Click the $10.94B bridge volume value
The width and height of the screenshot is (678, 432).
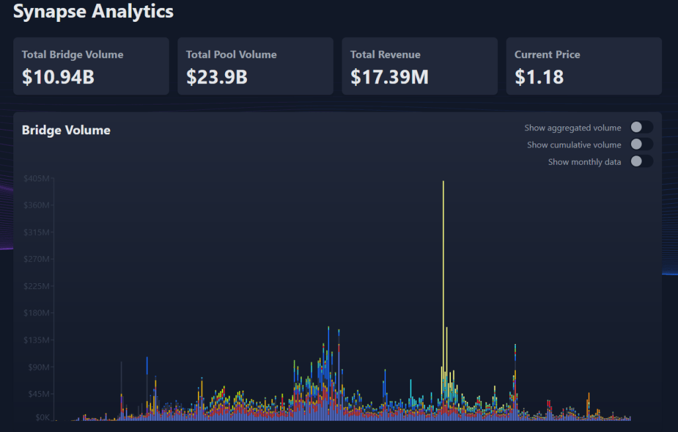point(58,77)
